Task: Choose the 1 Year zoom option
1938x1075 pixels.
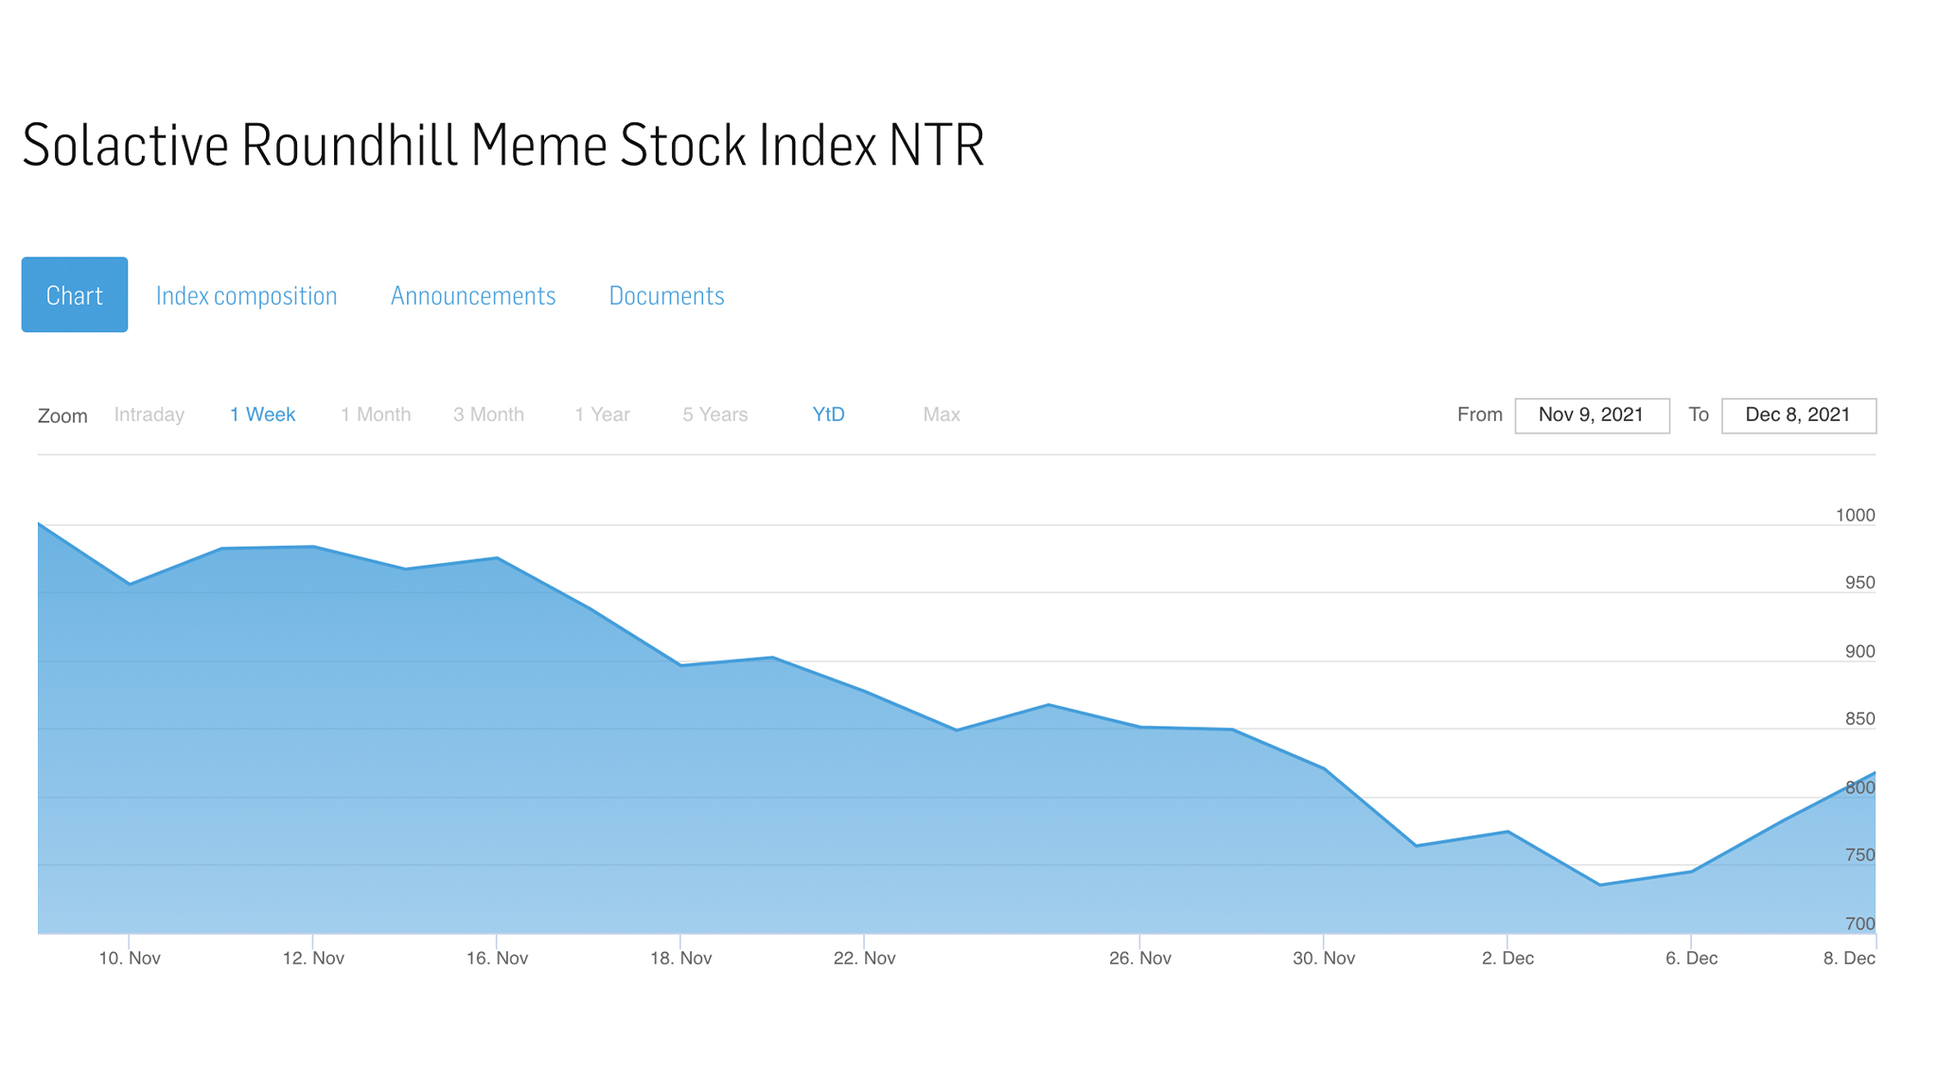Action: pyautogui.click(x=602, y=414)
